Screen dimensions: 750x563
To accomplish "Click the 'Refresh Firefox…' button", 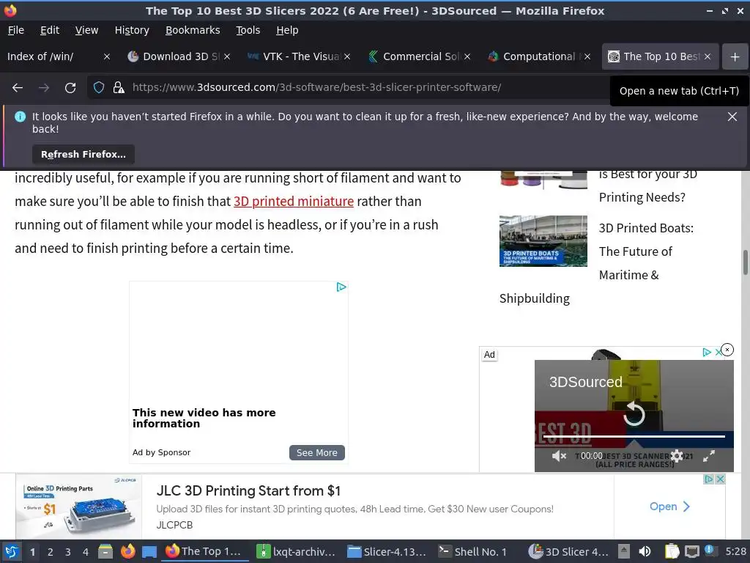I will (x=83, y=154).
